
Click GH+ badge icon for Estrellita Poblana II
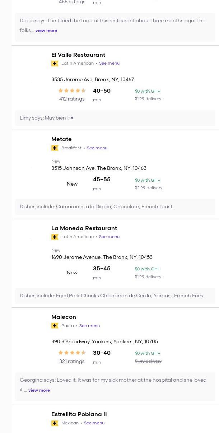coord(55,423)
